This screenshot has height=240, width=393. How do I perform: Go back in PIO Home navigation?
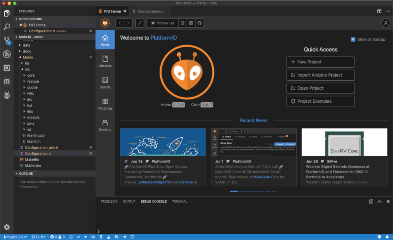pyautogui.click(x=120, y=23)
